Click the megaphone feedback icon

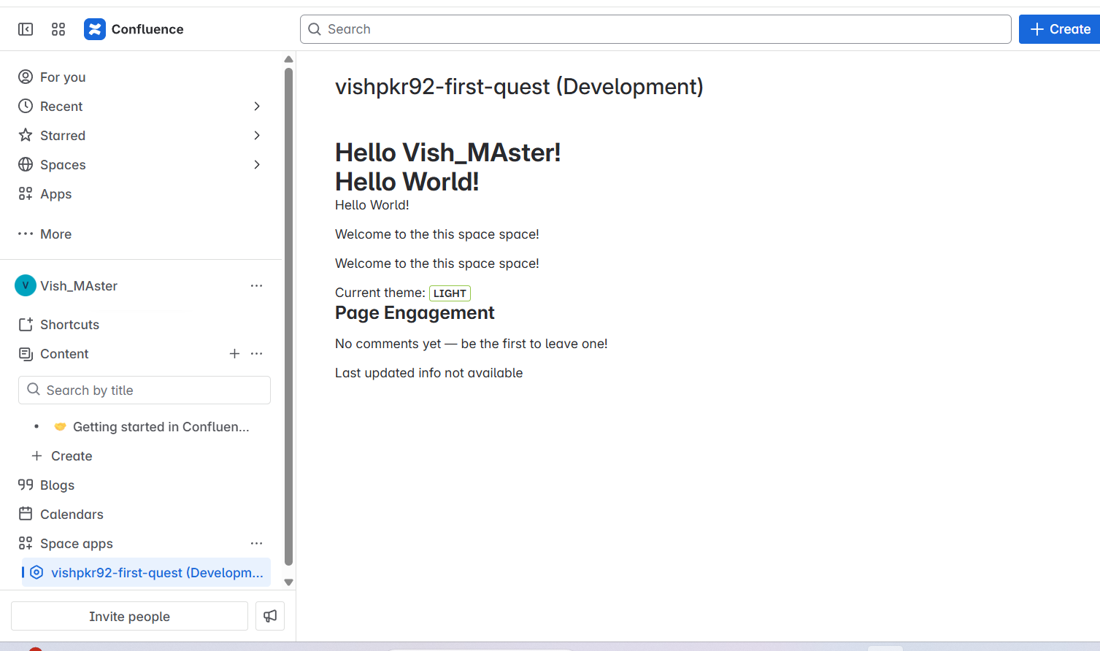[x=270, y=616]
